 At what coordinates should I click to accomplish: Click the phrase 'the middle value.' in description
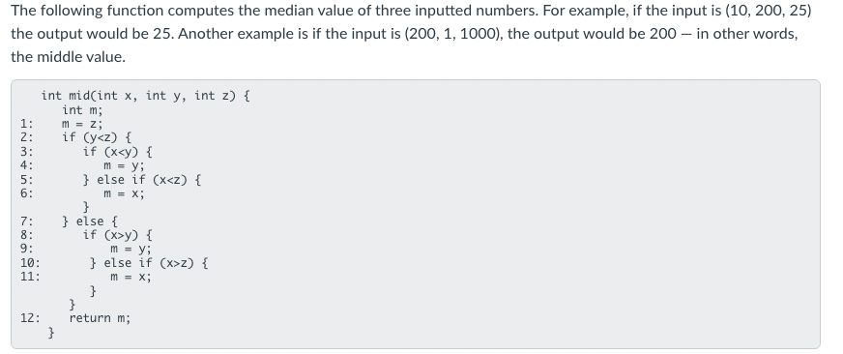click(68, 57)
